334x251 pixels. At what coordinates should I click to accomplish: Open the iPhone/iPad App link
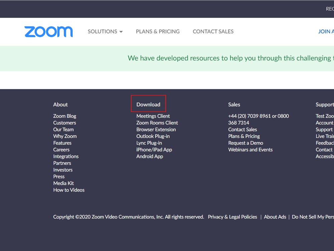155,150
